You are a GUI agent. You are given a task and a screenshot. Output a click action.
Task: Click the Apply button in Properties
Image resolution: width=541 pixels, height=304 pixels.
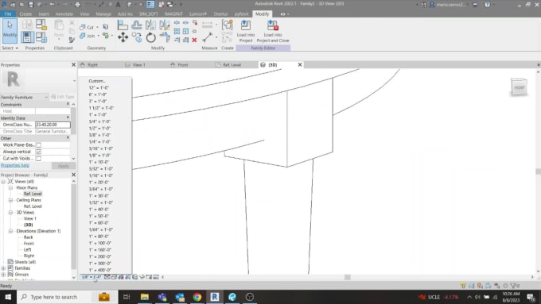64,166
